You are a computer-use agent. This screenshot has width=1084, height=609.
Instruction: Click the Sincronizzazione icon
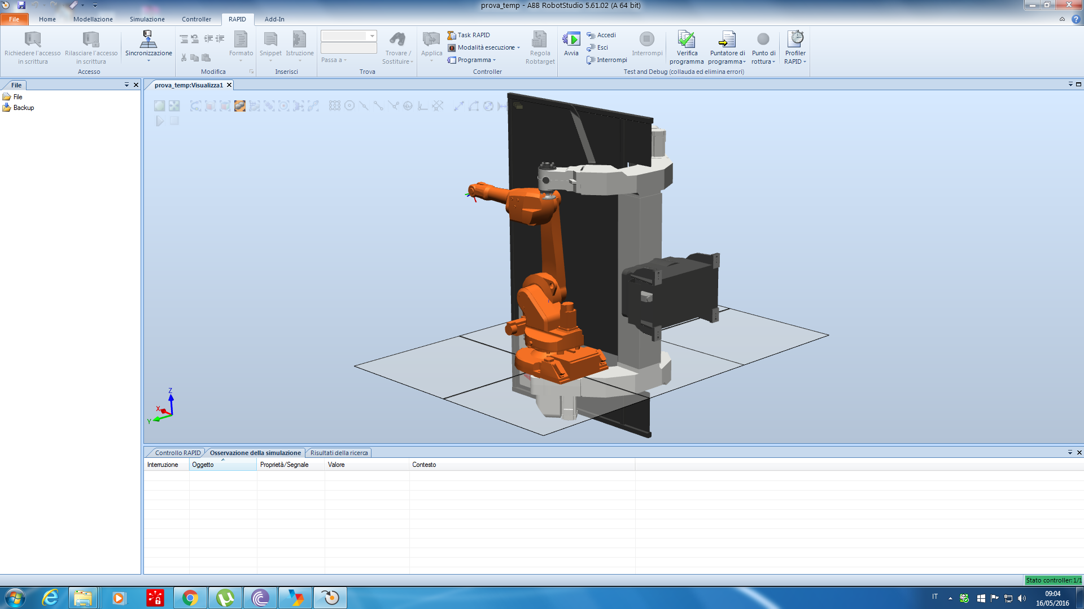148,39
